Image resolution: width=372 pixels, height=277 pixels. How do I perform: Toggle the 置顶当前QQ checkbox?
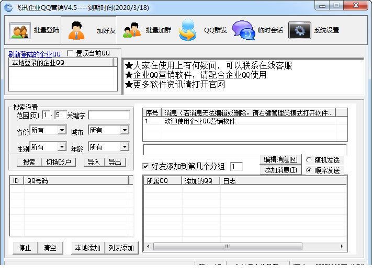pos(70,53)
